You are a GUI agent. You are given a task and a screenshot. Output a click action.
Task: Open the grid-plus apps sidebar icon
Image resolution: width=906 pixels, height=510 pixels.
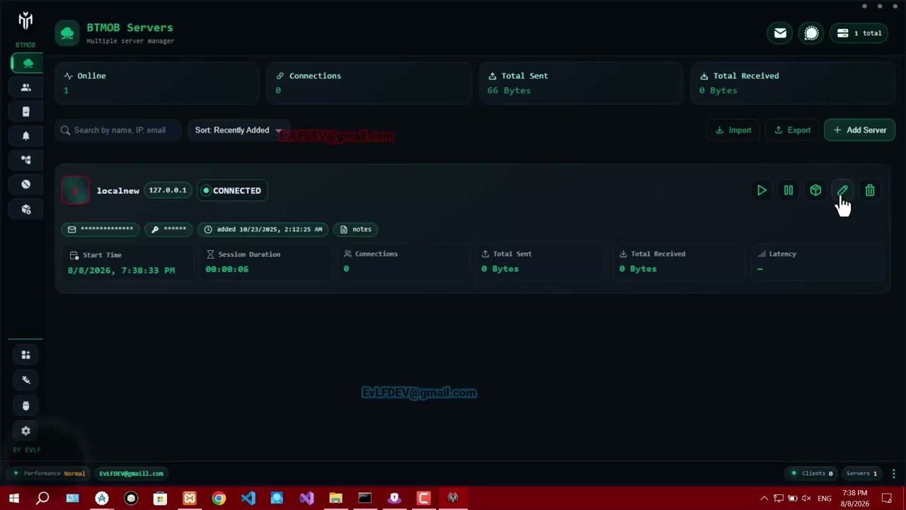[26, 355]
